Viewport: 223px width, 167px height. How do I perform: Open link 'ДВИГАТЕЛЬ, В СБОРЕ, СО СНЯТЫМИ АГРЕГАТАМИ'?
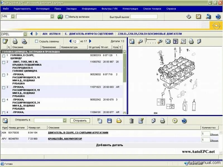(x=78, y=133)
